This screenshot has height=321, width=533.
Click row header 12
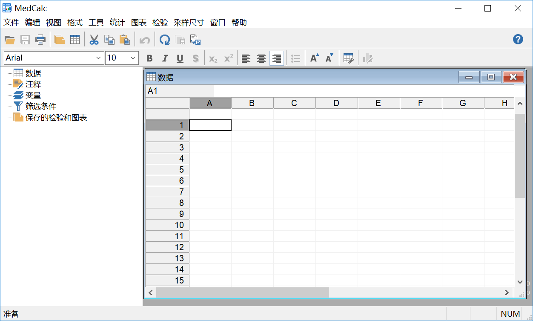click(x=167, y=247)
